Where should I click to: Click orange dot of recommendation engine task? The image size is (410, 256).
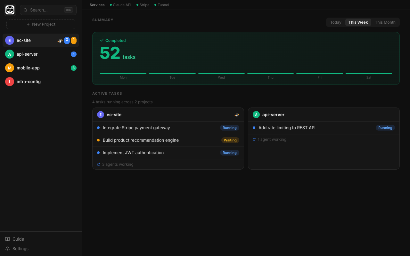[98, 140]
